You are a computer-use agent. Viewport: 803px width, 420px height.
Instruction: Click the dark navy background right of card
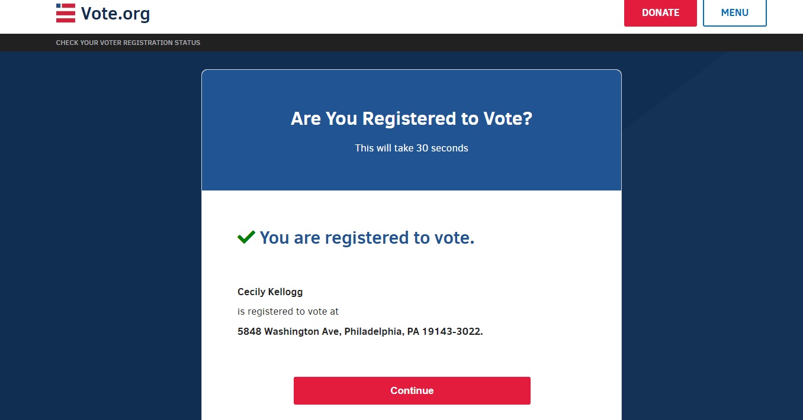(x=711, y=237)
